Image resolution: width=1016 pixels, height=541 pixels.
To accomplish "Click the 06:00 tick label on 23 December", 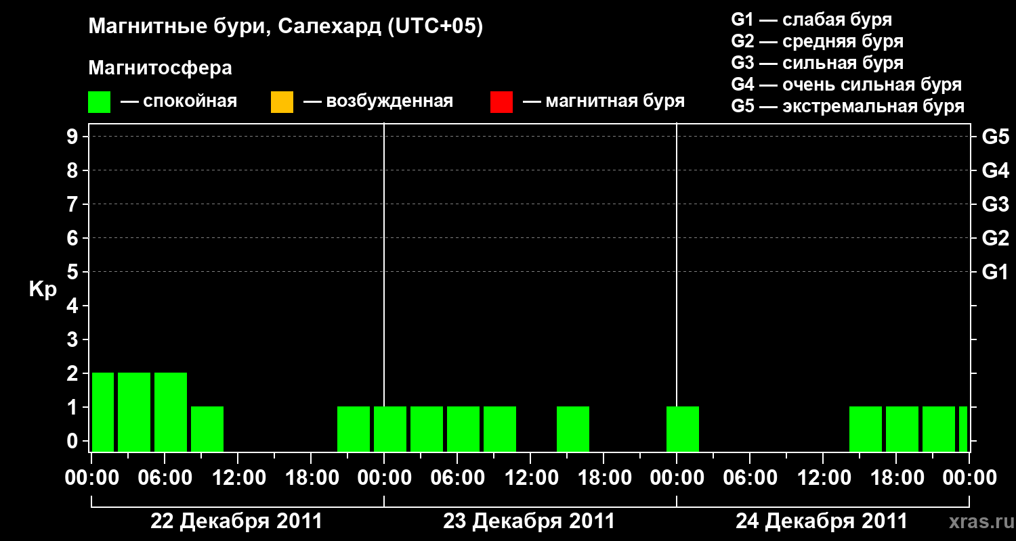I will 457,477.
